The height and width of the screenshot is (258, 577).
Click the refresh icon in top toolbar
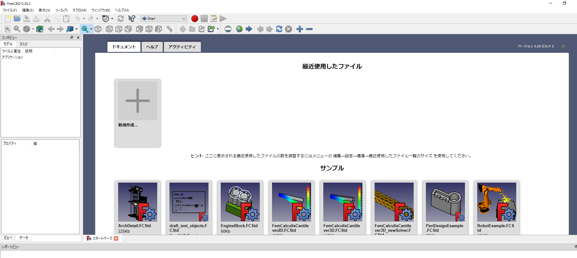pos(121,19)
